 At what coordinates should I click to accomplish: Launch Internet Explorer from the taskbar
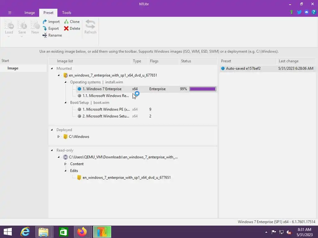(25, 232)
